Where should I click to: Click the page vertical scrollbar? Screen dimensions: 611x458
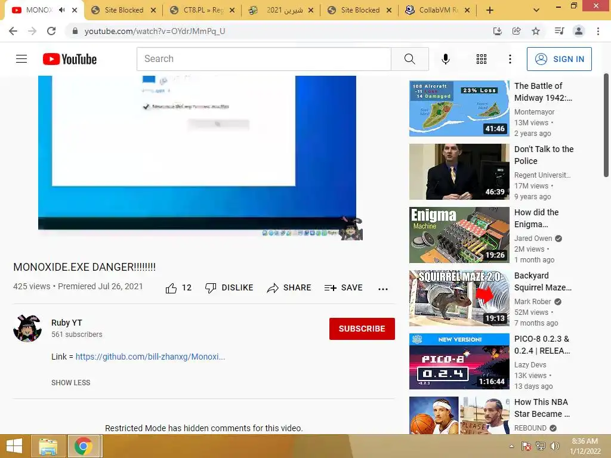[x=606, y=125]
